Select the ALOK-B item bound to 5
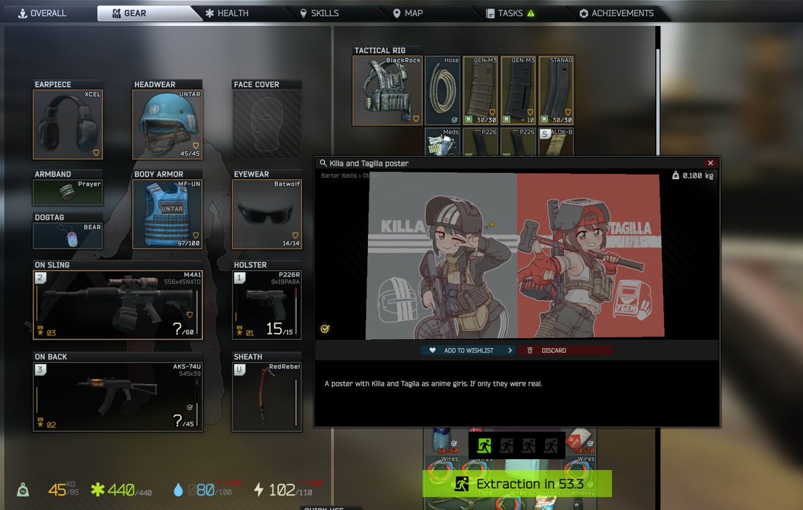 pyautogui.click(x=556, y=142)
